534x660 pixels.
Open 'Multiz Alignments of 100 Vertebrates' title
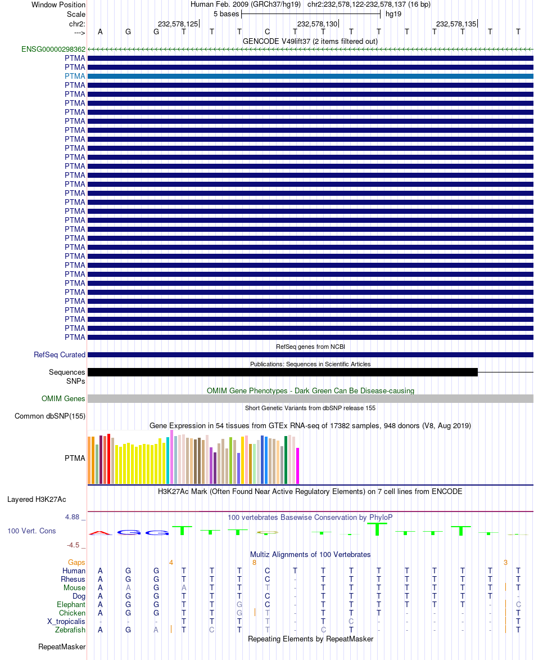coord(310,554)
